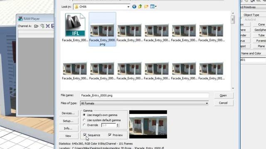
Task: Open file icon in RAM Player Channel A
Action: click(x=36, y=26)
